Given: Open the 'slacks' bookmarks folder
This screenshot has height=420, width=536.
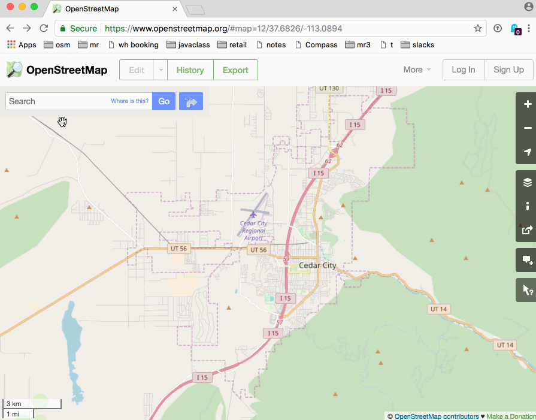Looking at the screenshot, I should (417, 45).
